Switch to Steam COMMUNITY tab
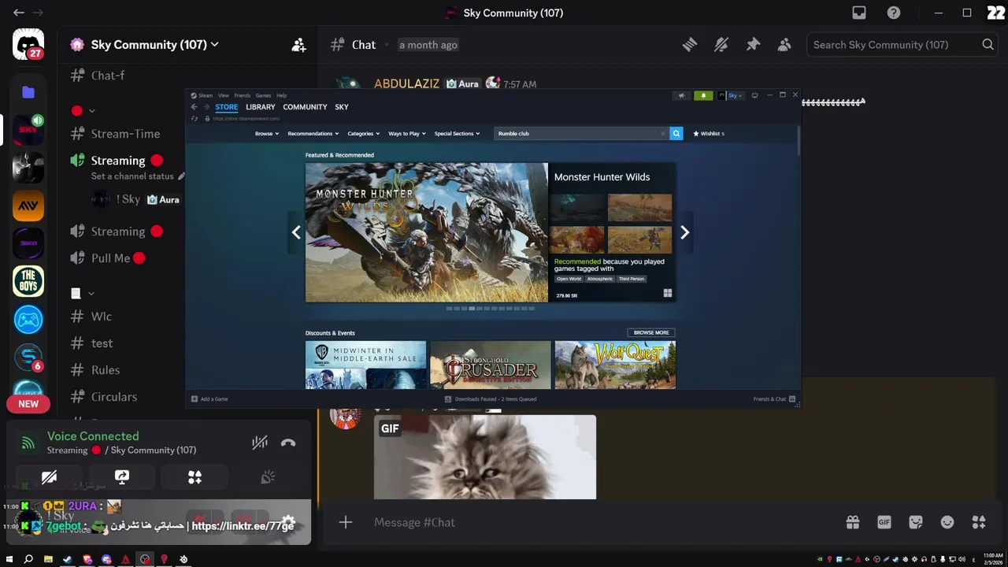 pyautogui.click(x=305, y=107)
